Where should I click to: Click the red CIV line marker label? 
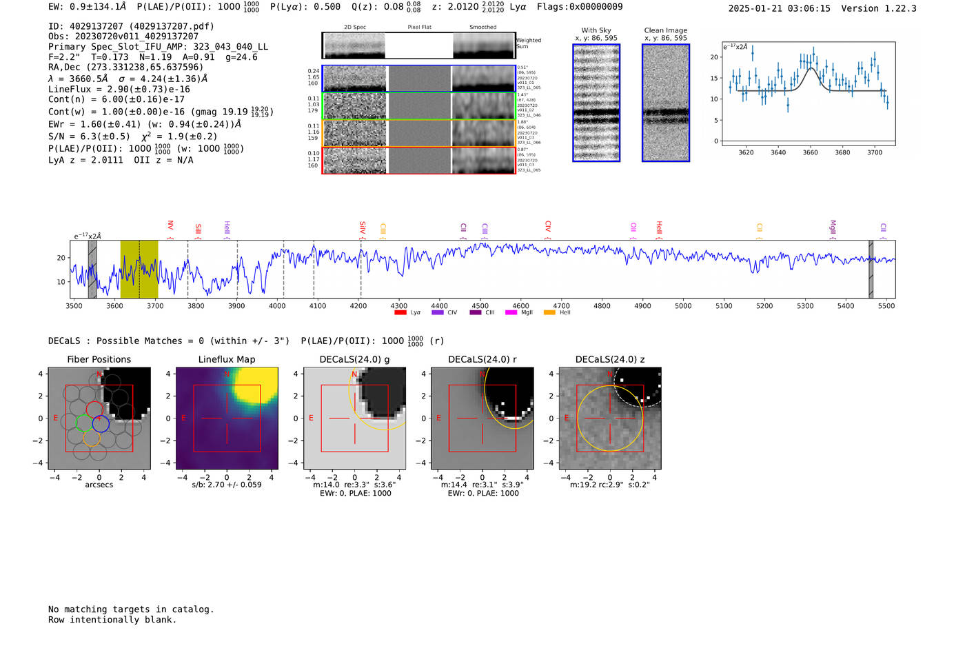click(x=548, y=226)
